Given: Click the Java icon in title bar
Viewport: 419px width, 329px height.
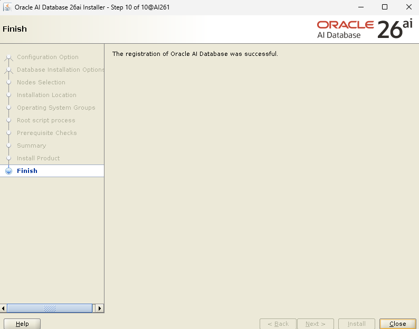Looking at the screenshot, I should pyautogui.click(x=8, y=7).
